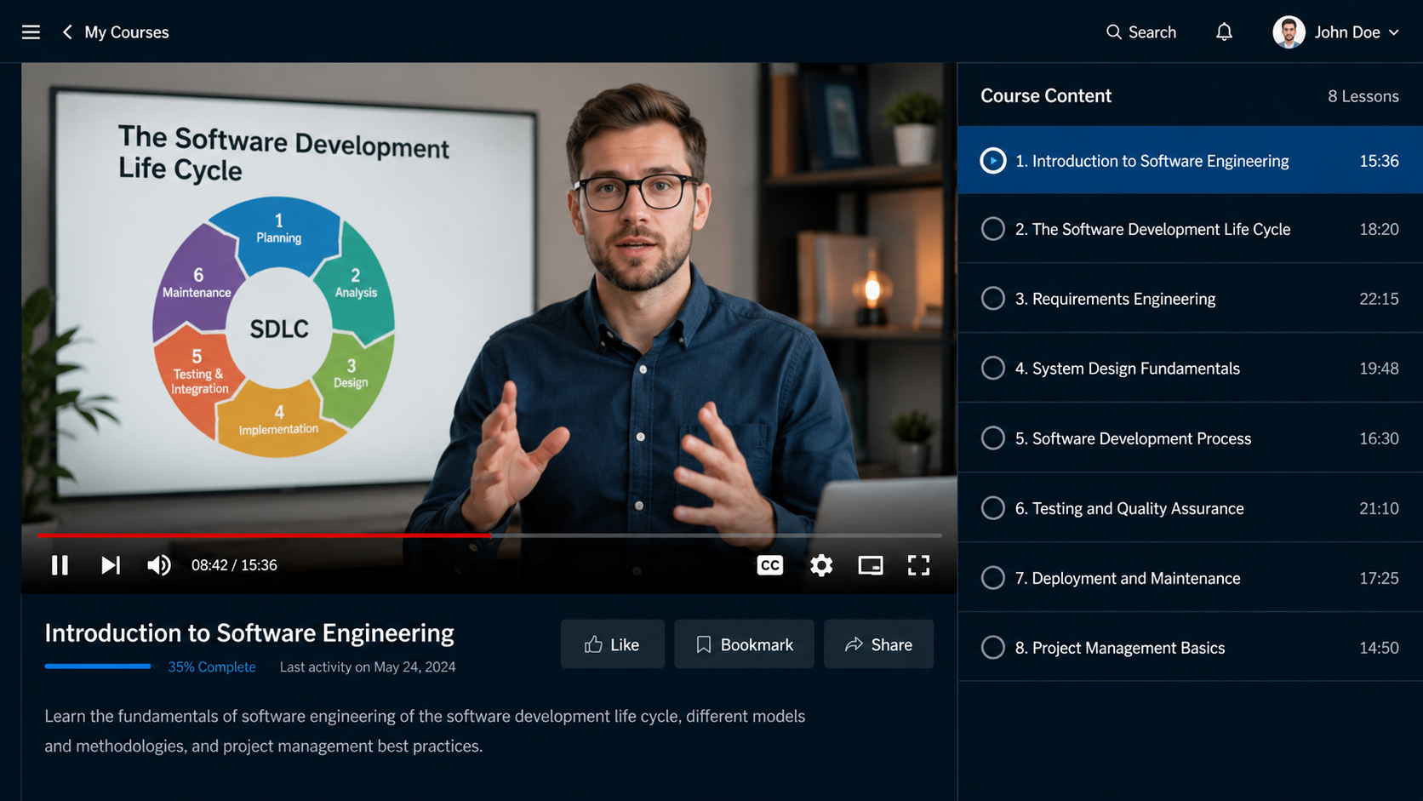
Task: Click the 35% Complete label
Action: tap(212, 667)
